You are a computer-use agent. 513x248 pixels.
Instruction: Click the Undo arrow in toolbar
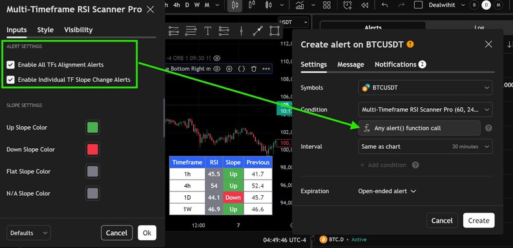(x=385, y=5)
